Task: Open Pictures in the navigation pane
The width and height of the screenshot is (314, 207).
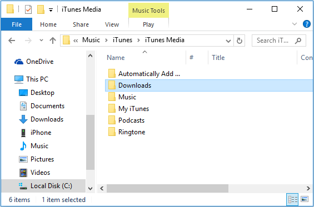Action: click(36, 159)
